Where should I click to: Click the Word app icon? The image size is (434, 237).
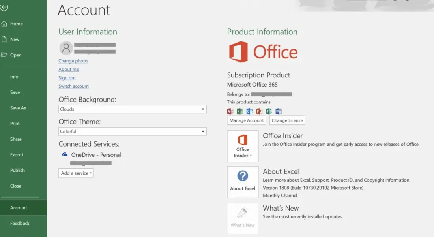279,111
